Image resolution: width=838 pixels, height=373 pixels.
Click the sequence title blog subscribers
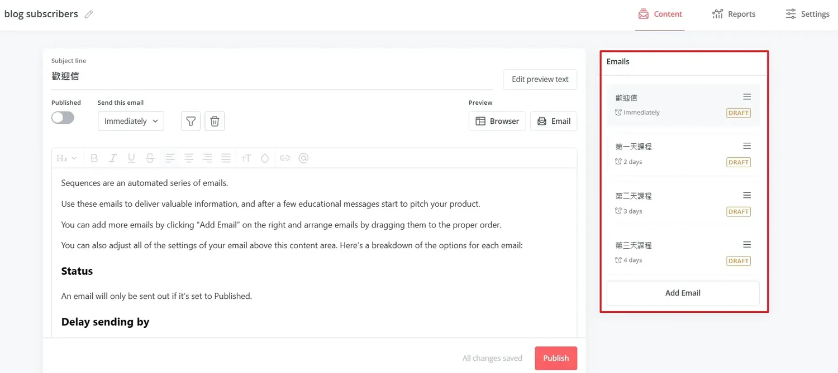tap(41, 14)
